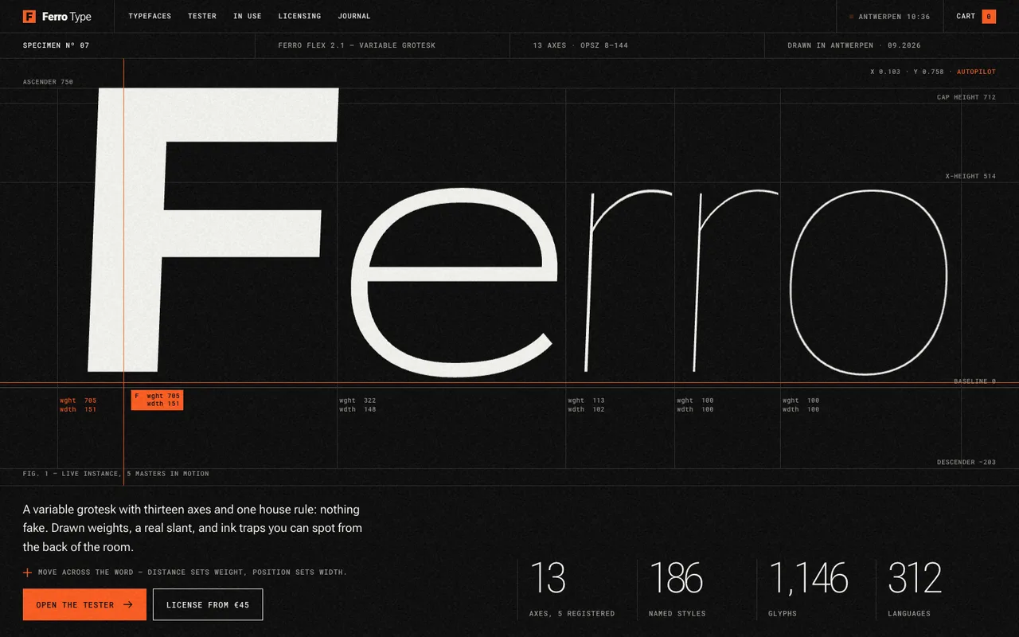Image resolution: width=1019 pixels, height=637 pixels.
Task: Click the orange F wght 705 tag
Action: point(157,400)
